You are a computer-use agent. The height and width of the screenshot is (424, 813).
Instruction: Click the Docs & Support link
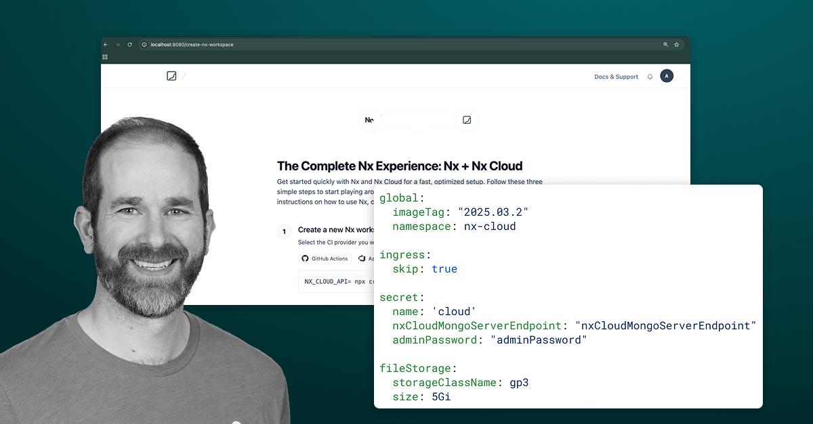(616, 76)
